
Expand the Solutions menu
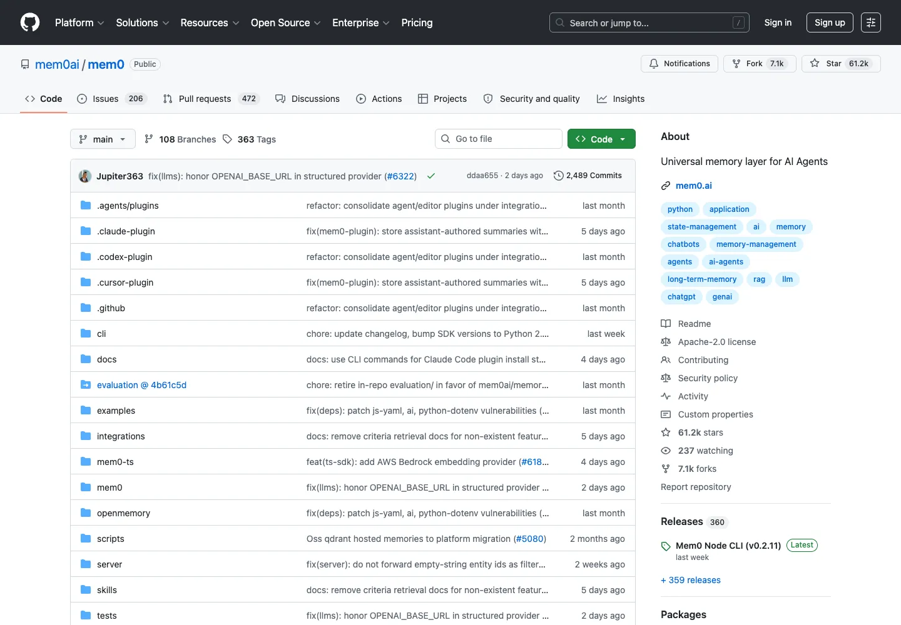(143, 22)
